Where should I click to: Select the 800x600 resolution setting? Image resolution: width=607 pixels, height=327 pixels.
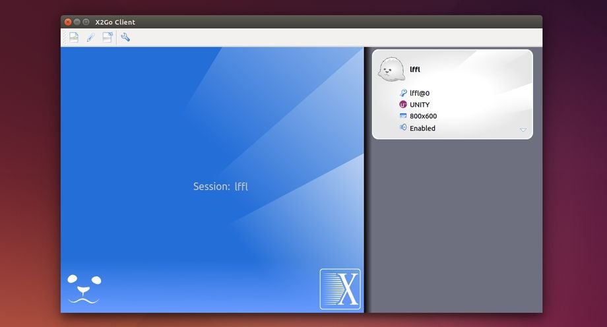[423, 117]
